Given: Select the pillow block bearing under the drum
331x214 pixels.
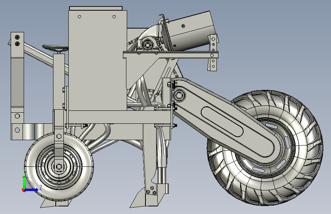Looking at the screenshot, I should [147, 45].
